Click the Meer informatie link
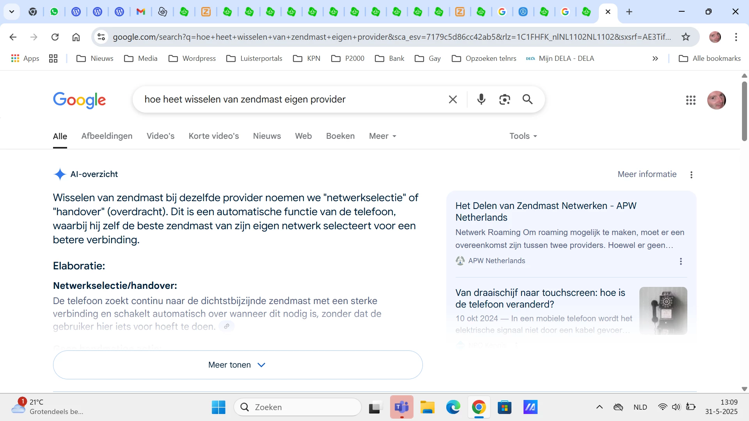749x421 pixels. click(647, 174)
